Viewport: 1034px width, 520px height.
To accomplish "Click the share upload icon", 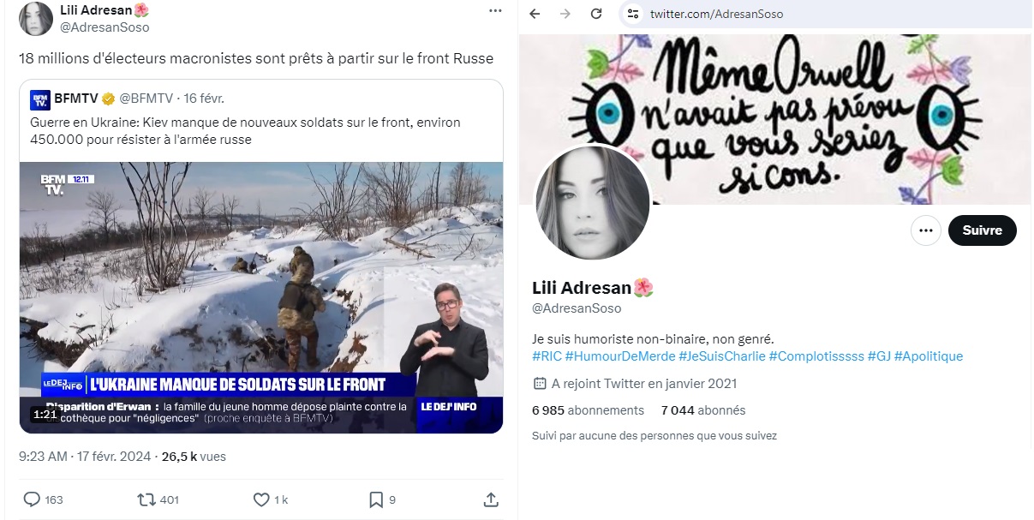I will (491, 499).
